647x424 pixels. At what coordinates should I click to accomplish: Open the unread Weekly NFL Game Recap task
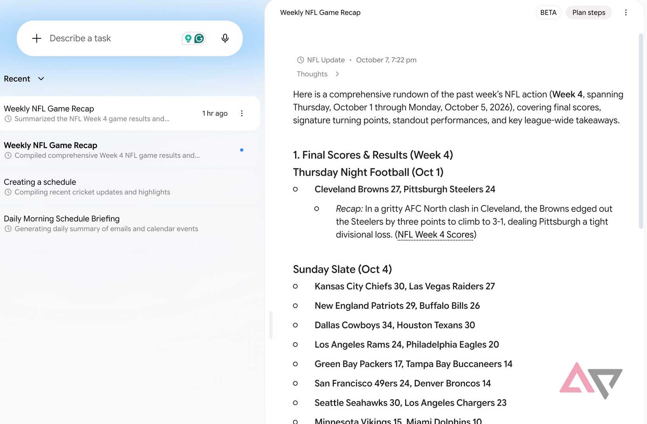129,150
